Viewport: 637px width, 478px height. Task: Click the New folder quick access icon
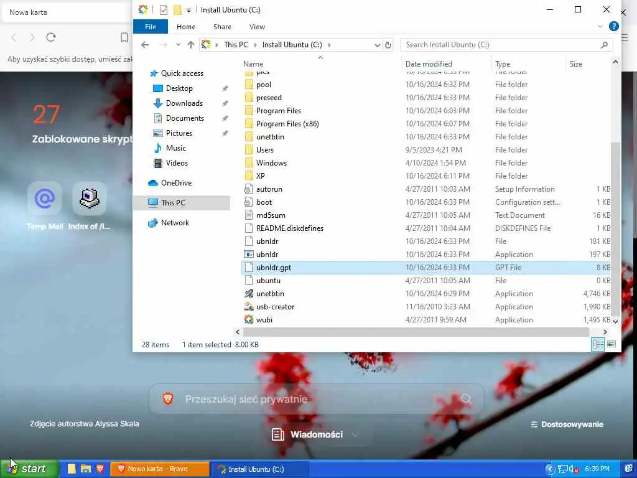coord(177,10)
